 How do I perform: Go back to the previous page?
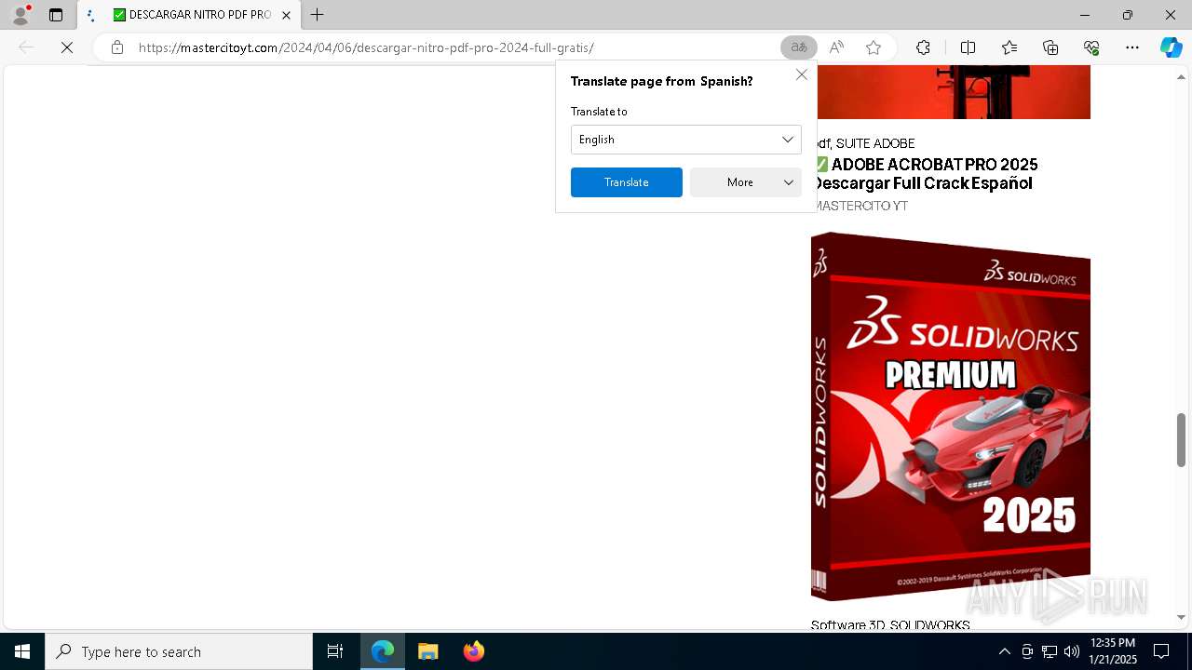(x=26, y=47)
